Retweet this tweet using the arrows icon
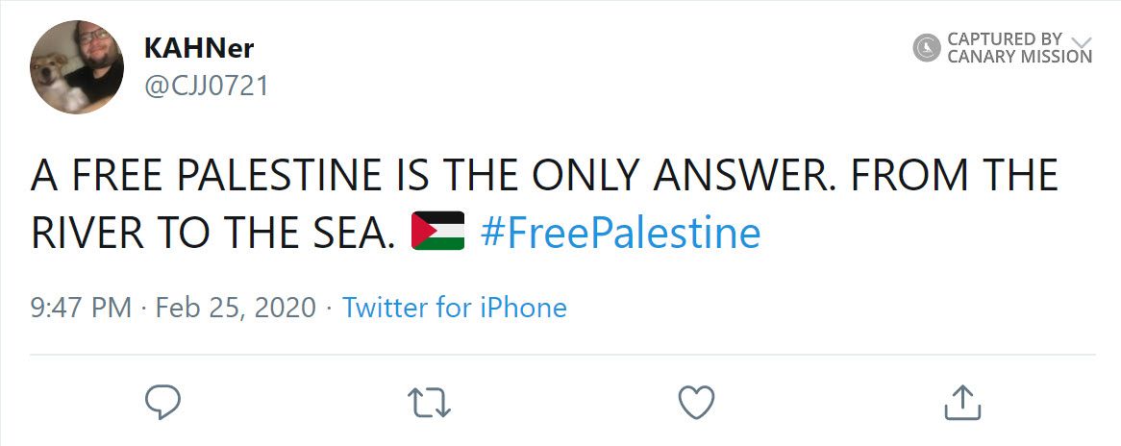Image resolution: width=1121 pixels, height=446 pixels. click(430, 402)
